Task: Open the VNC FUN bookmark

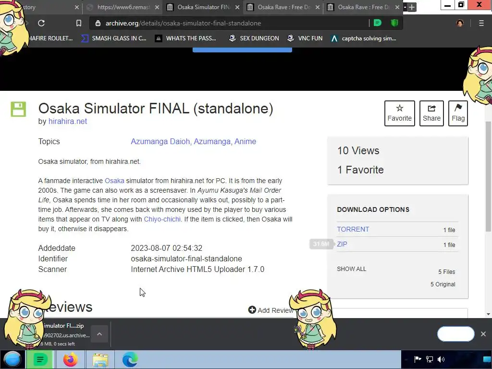Action: pos(305,38)
